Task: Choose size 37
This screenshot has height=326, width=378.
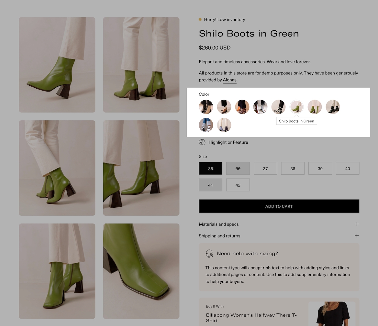Action: point(265,168)
